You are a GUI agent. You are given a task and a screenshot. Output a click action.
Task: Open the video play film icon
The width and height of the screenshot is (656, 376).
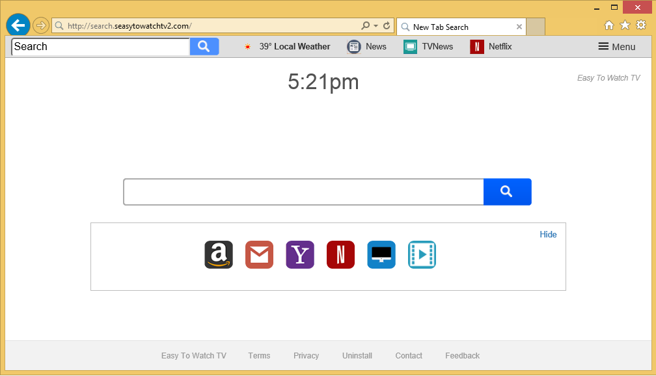pos(422,254)
